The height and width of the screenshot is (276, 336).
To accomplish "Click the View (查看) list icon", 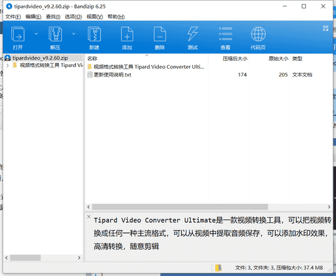I will point(226,34).
